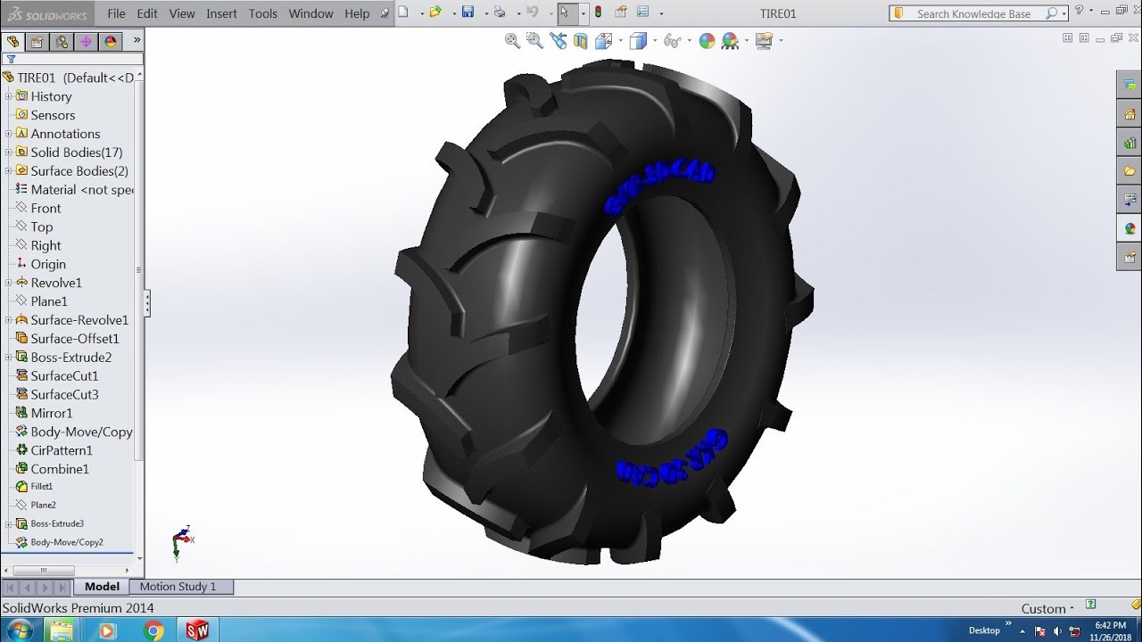Image resolution: width=1142 pixels, height=642 pixels.
Task: Expand more FeatureManager tabs chevron
Action: tap(137, 40)
